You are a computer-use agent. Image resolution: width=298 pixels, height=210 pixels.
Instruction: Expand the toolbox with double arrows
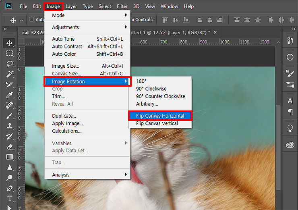click(5, 29)
